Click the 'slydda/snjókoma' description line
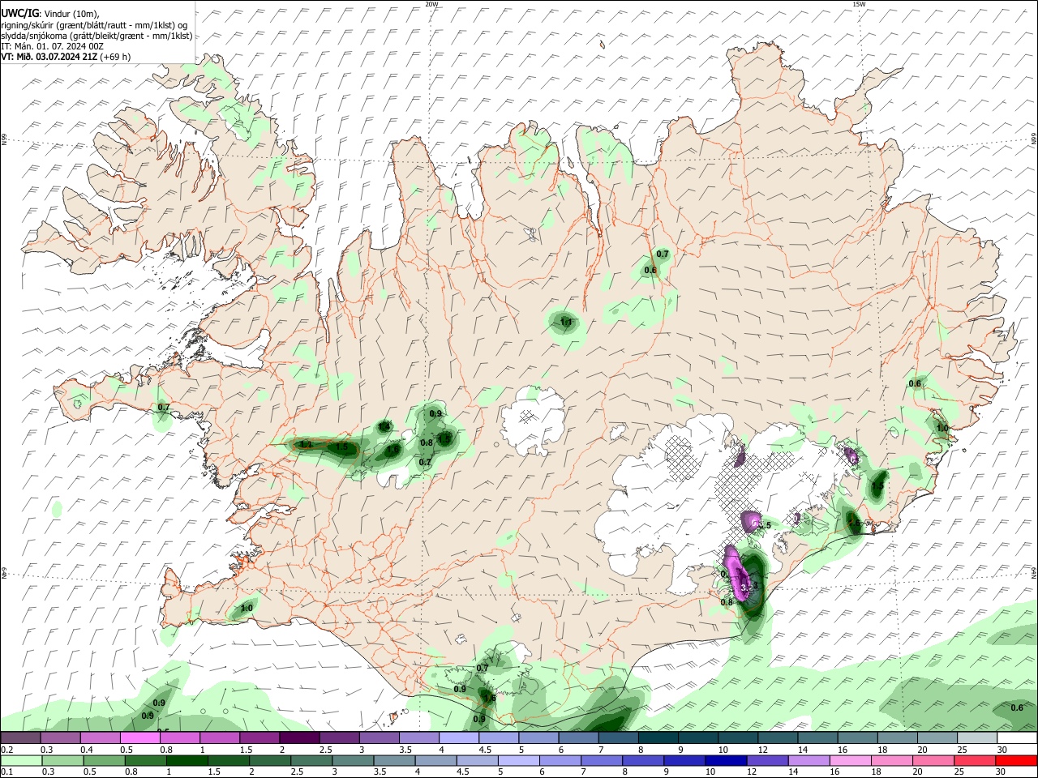1038x778 pixels. click(97, 36)
